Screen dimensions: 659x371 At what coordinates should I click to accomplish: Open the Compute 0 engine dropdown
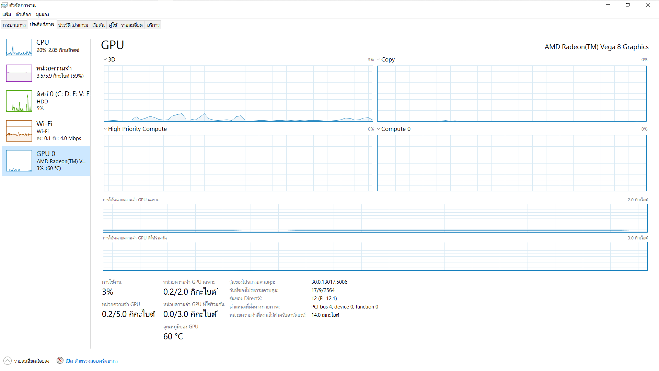[379, 129]
